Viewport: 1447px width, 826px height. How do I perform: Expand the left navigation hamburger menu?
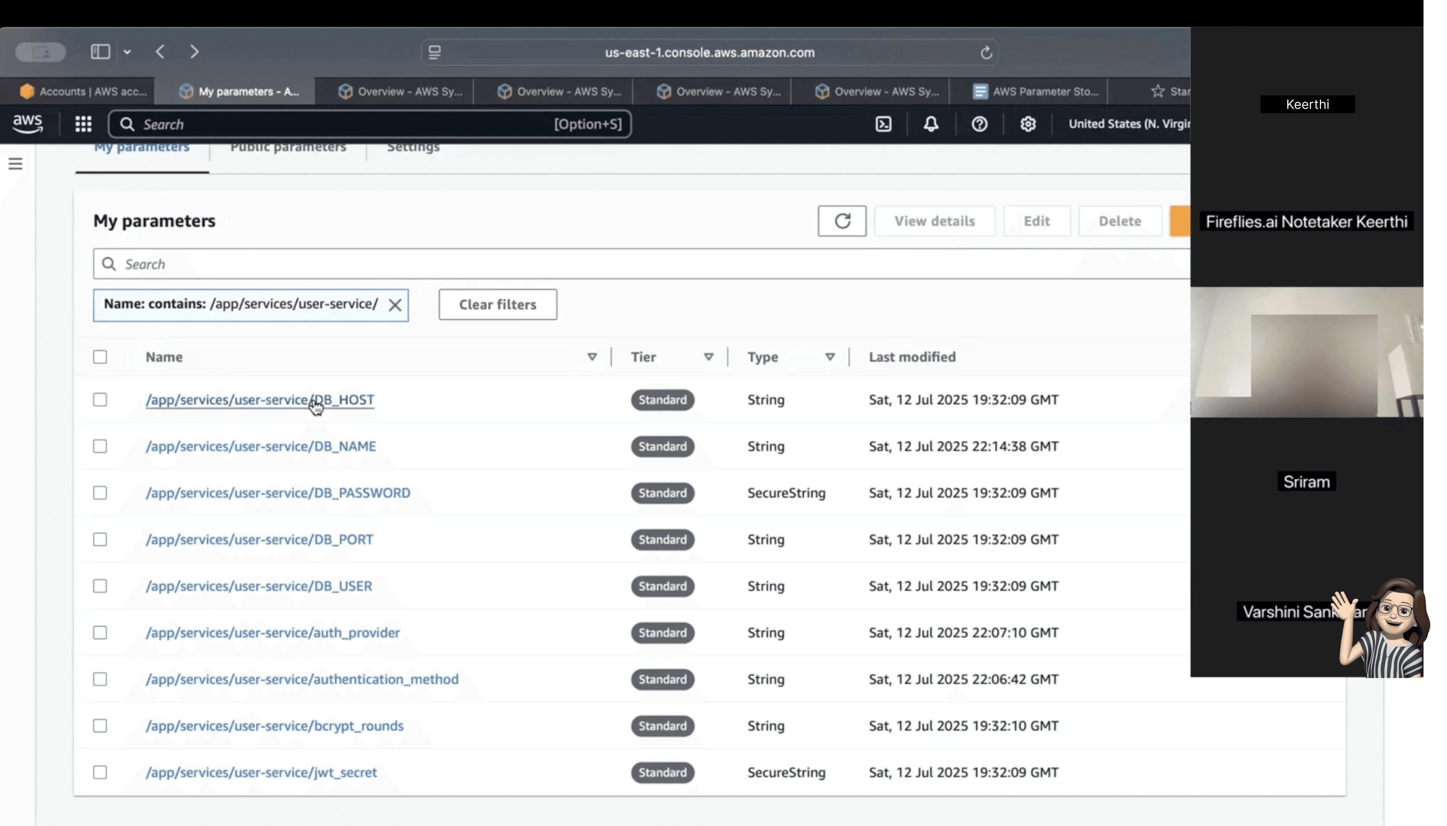click(x=16, y=164)
